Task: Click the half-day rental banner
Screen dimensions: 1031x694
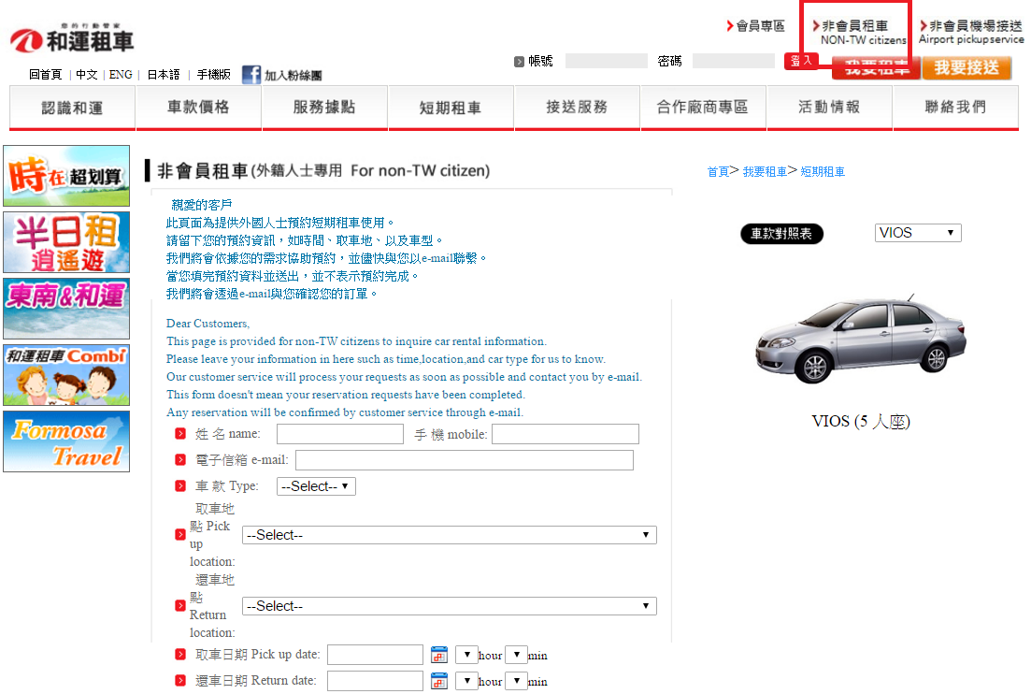Action: (x=66, y=242)
